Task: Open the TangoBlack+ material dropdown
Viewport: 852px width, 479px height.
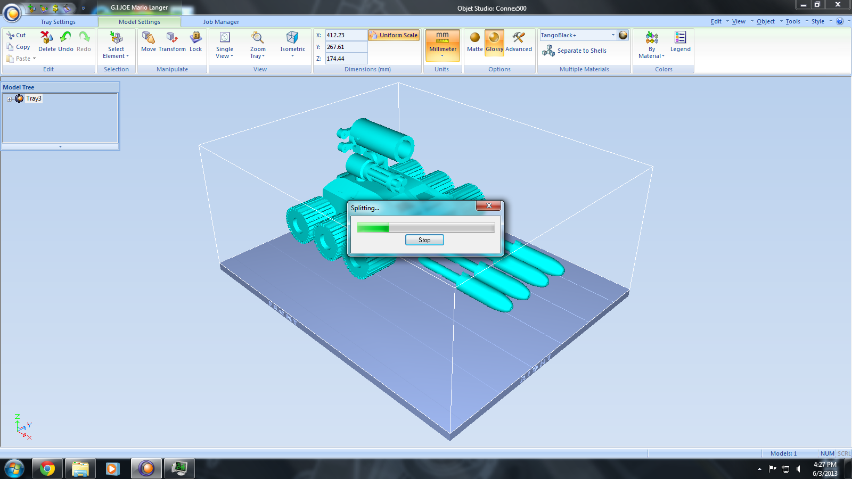Action: tap(613, 35)
